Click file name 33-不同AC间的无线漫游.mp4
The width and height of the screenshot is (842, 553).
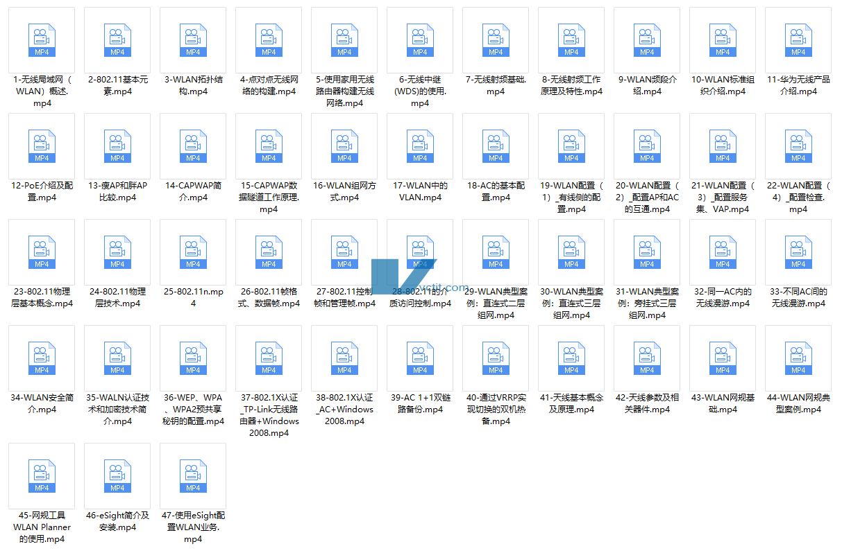point(798,297)
